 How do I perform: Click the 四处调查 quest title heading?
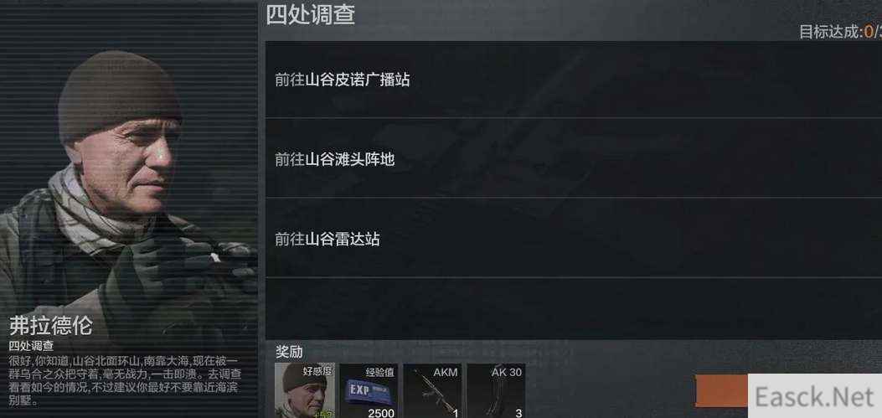coord(310,14)
